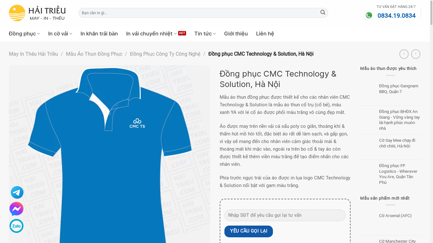The height and width of the screenshot is (243, 433).
Task: Open In cờ vải menu item
Action: [x=58, y=34]
